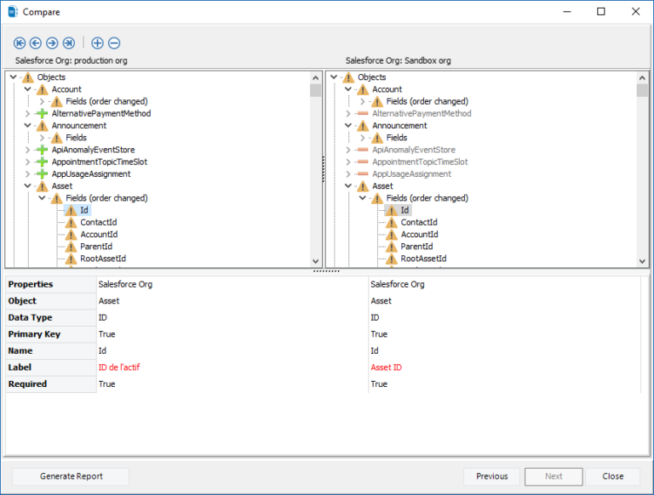Viewport: 654px width, 495px height.
Task: Click warning icon beside left Asset node
Action: 42,185
